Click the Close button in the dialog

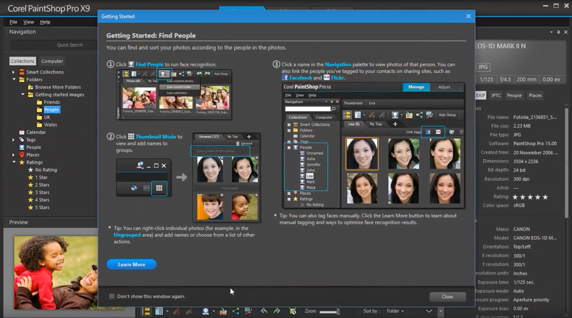(448, 296)
